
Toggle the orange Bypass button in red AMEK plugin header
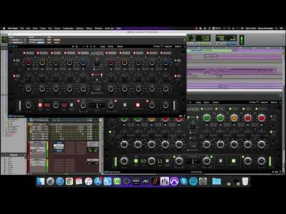pos(57,40)
